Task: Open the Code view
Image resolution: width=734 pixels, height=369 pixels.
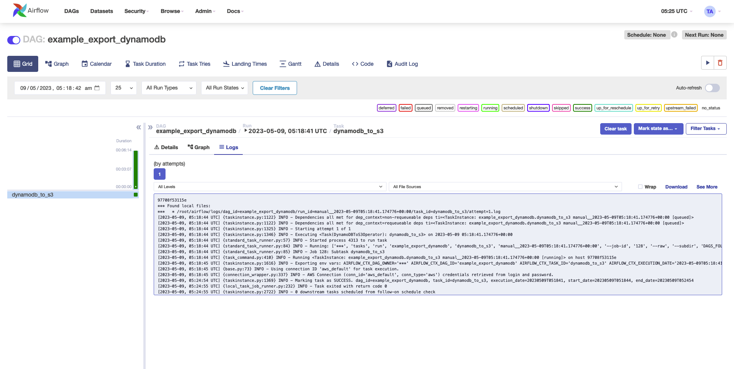Action: [x=363, y=64]
